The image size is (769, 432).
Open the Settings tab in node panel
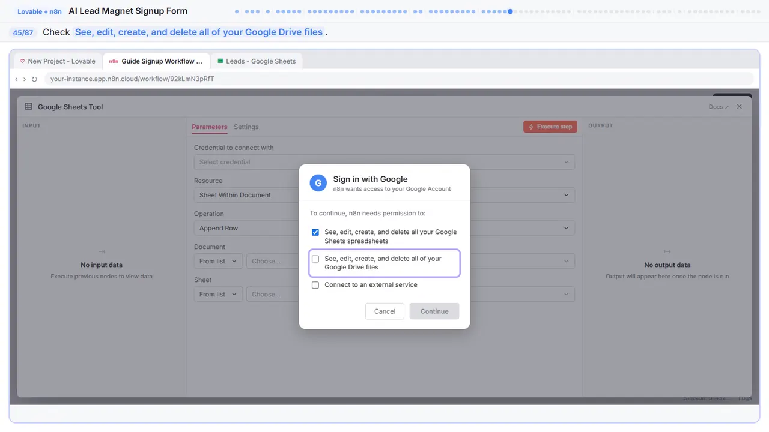(x=246, y=127)
